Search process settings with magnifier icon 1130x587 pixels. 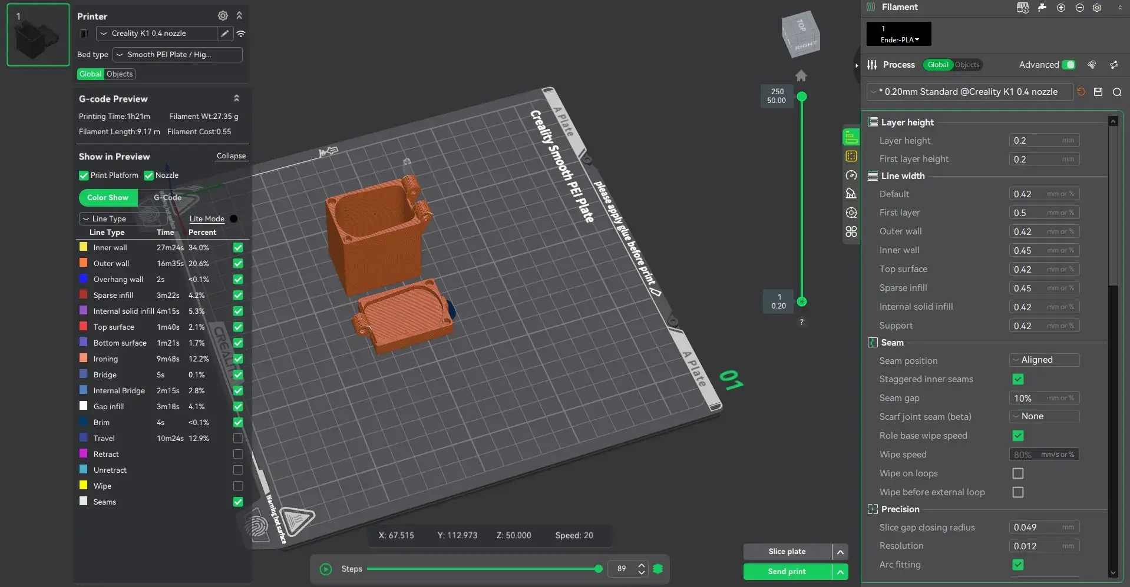tap(1116, 92)
